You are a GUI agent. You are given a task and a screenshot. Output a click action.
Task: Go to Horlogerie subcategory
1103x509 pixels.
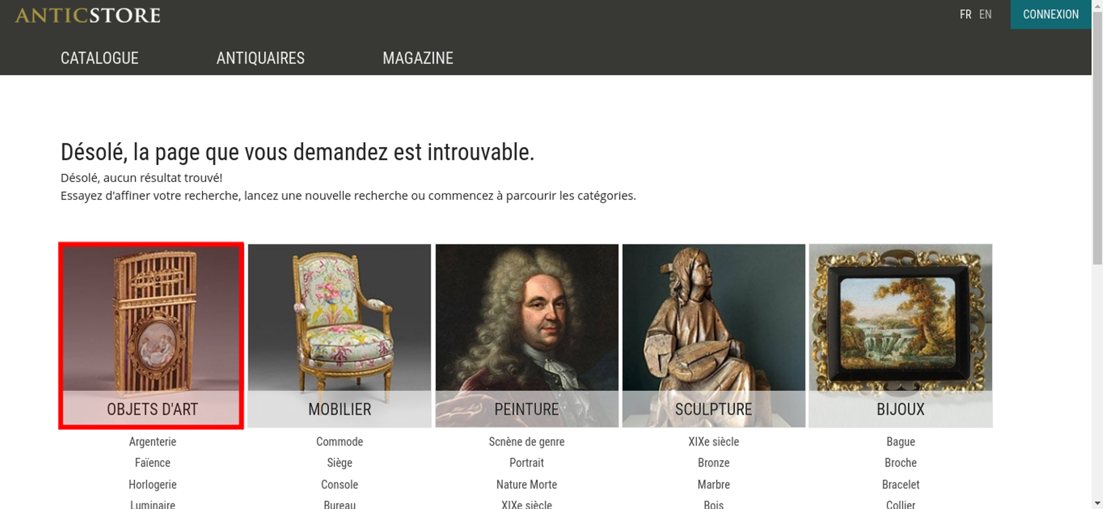coord(153,485)
